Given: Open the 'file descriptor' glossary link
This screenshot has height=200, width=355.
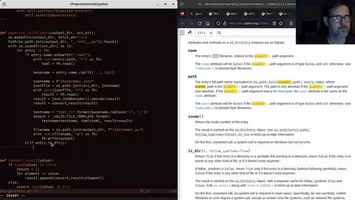Looking at the screenshot, I should [282, 91].
